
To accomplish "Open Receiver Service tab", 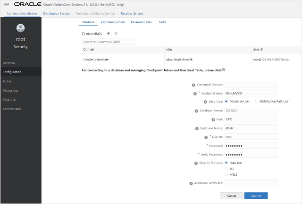I will tap(132, 14).
